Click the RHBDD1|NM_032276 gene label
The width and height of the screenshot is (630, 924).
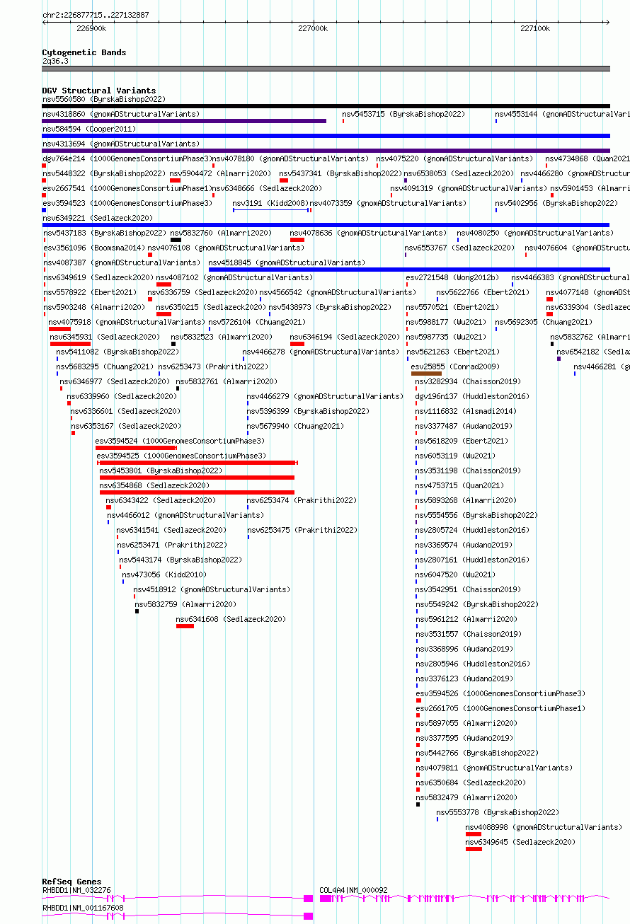click(76, 891)
